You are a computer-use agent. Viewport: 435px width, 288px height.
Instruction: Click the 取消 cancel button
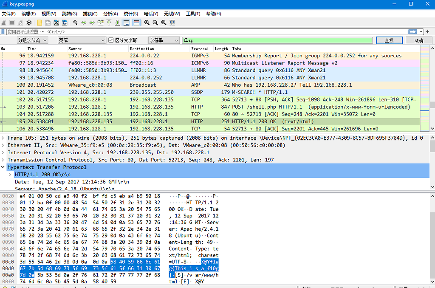click(420, 40)
